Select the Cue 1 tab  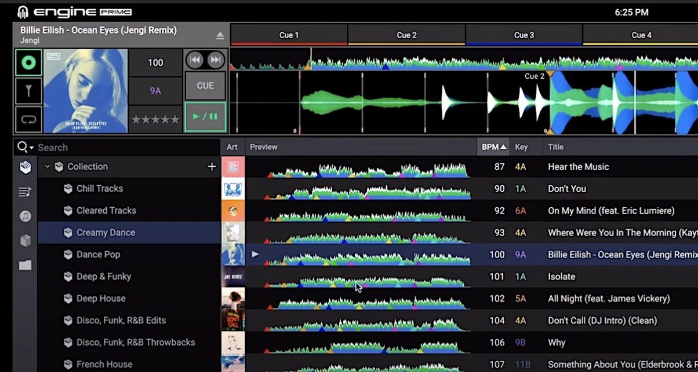click(289, 35)
